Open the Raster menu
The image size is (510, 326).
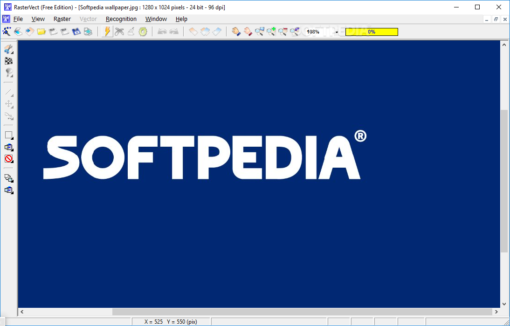[x=62, y=19]
